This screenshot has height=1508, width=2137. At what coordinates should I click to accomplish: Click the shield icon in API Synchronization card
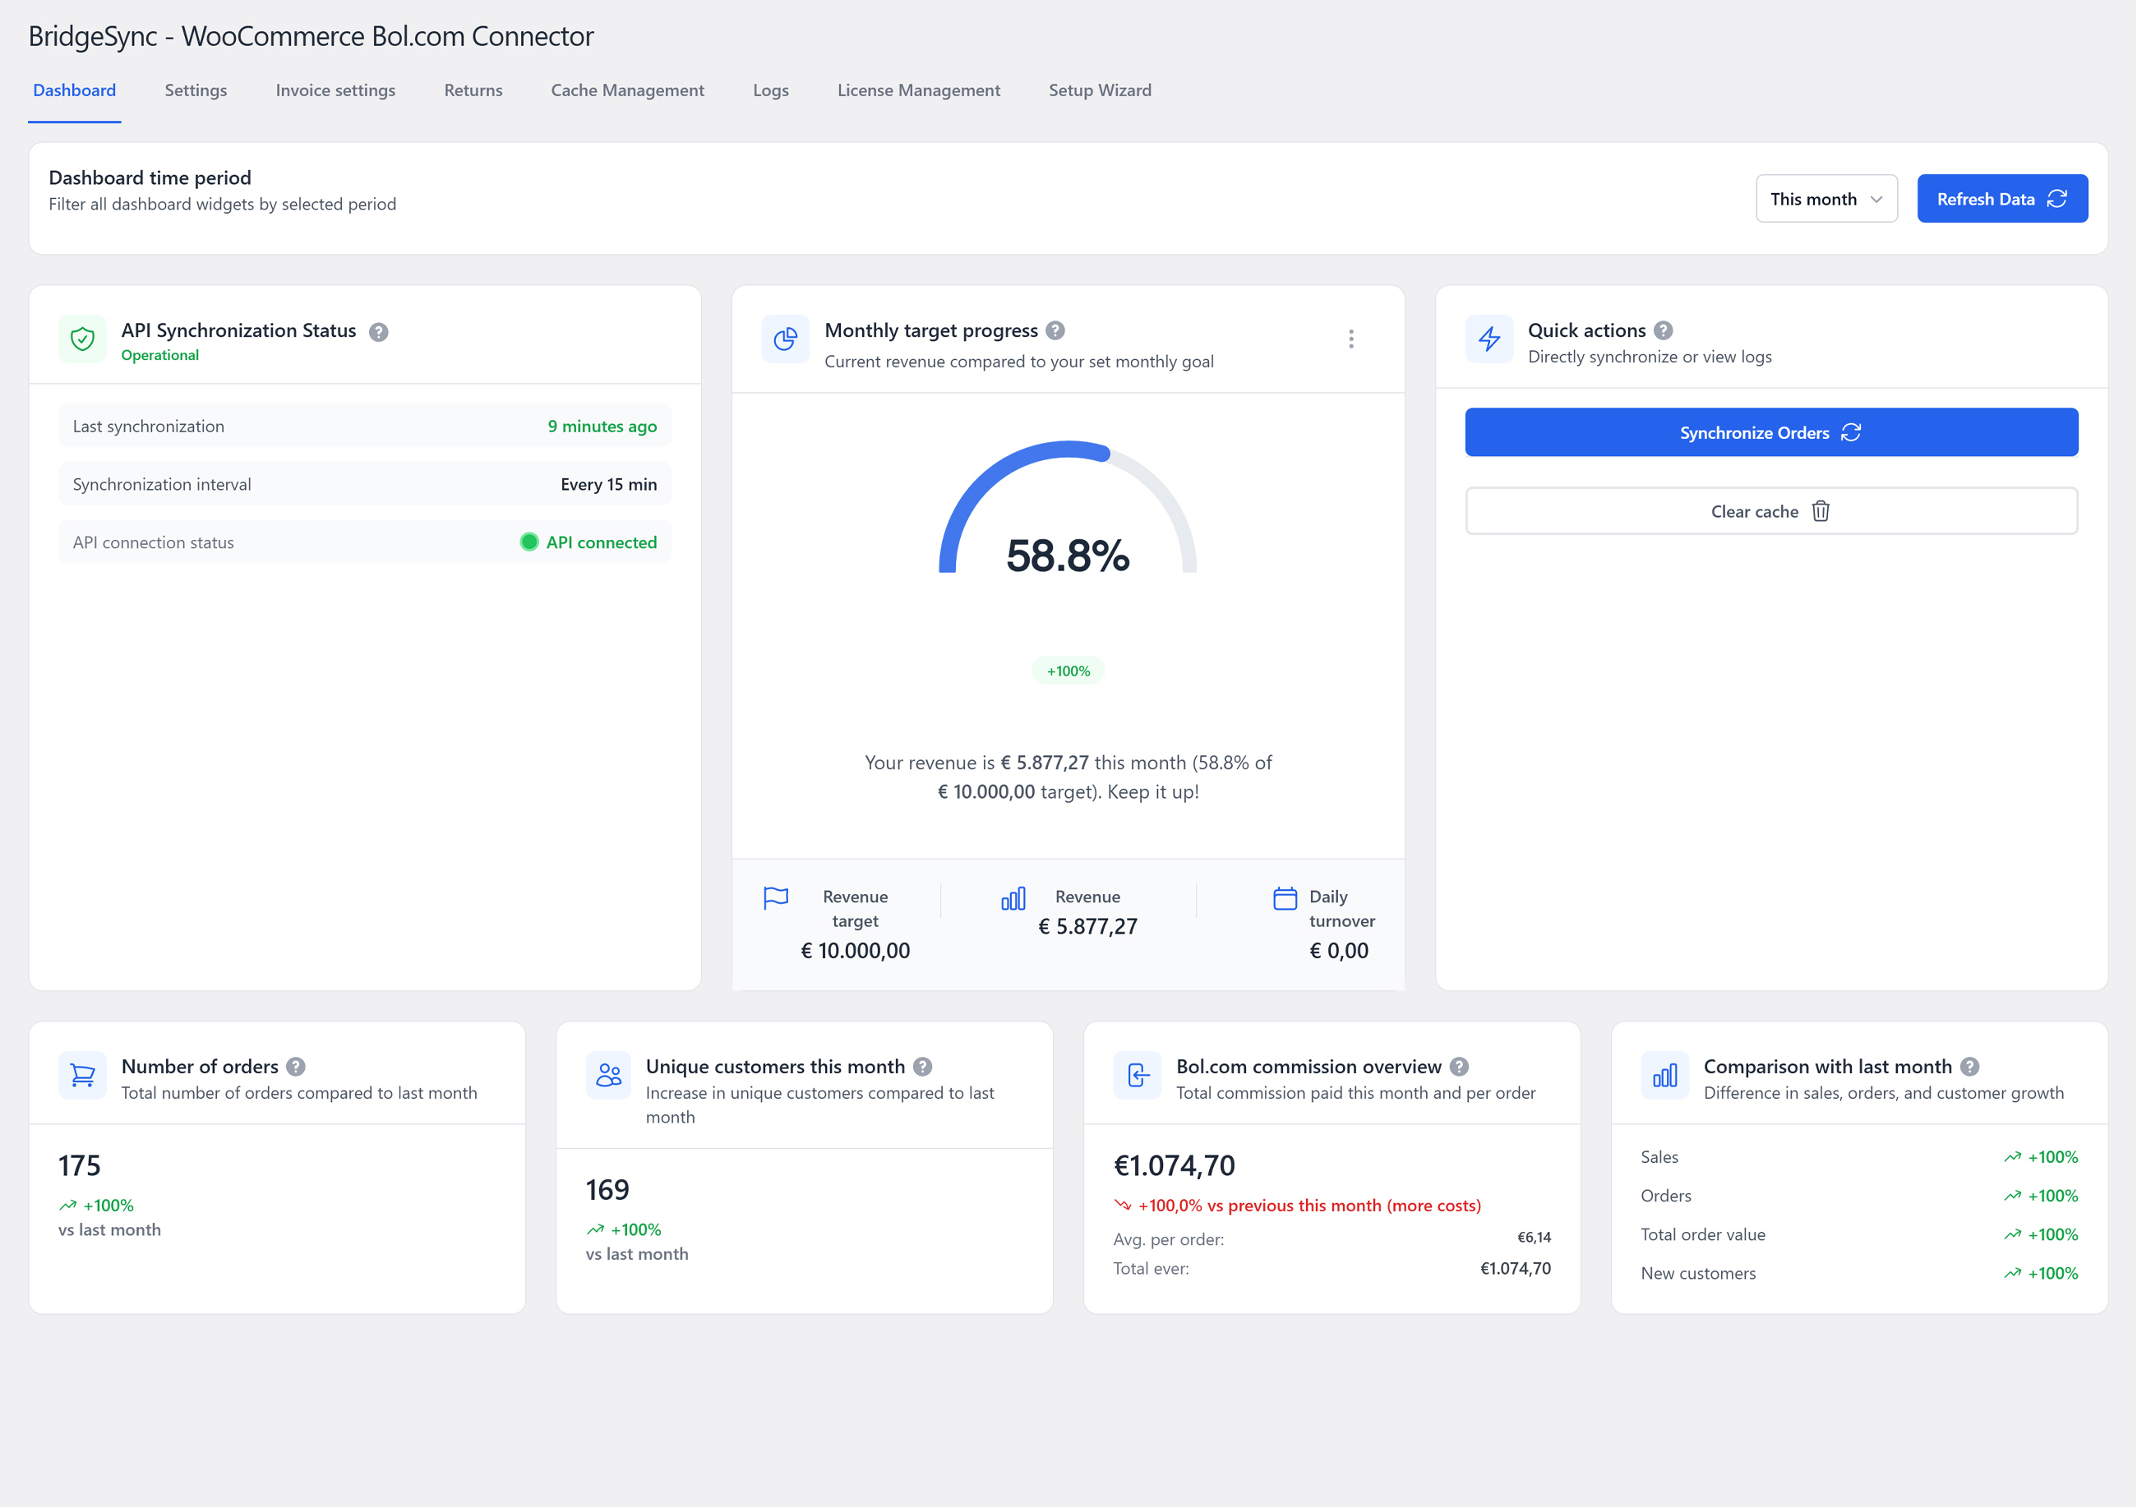[83, 339]
